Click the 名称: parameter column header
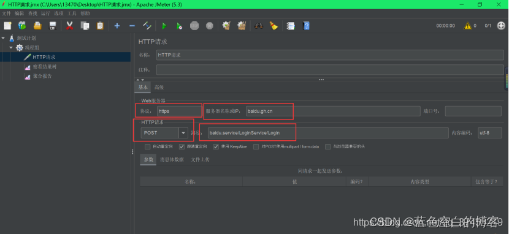 tap(191, 182)
